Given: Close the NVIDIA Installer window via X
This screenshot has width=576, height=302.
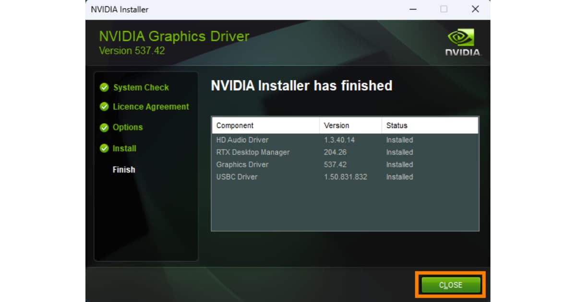Looking at the screenshot, I should point(475,9).
